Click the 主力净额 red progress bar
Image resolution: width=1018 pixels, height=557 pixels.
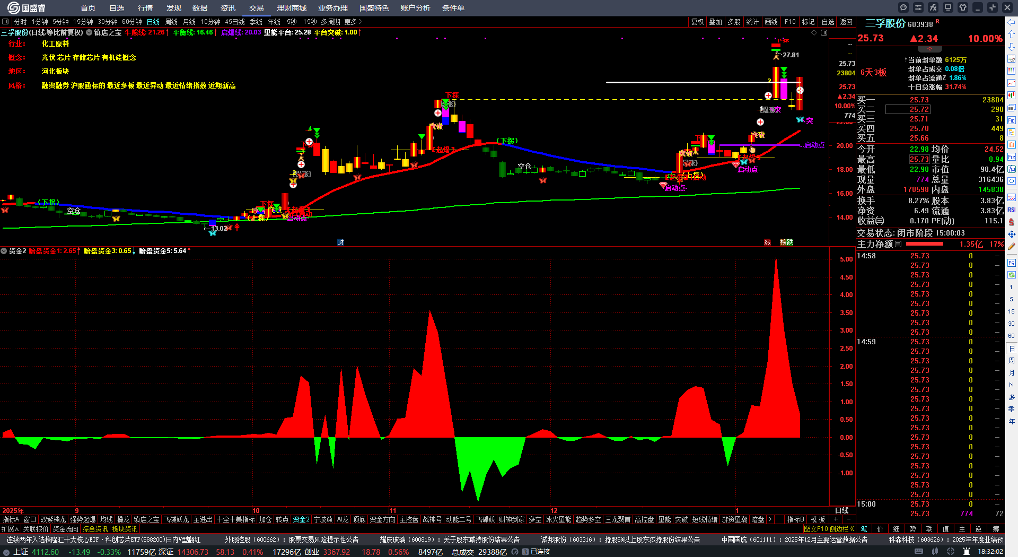pos(925,244)
